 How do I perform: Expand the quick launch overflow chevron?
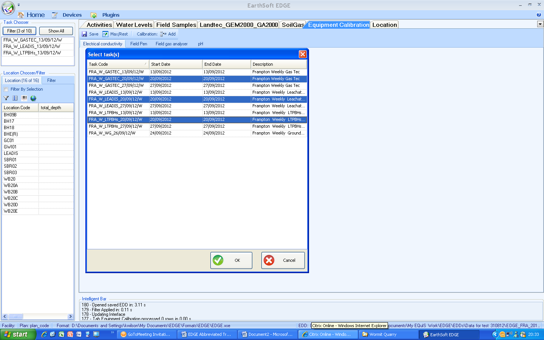(112, 332)
